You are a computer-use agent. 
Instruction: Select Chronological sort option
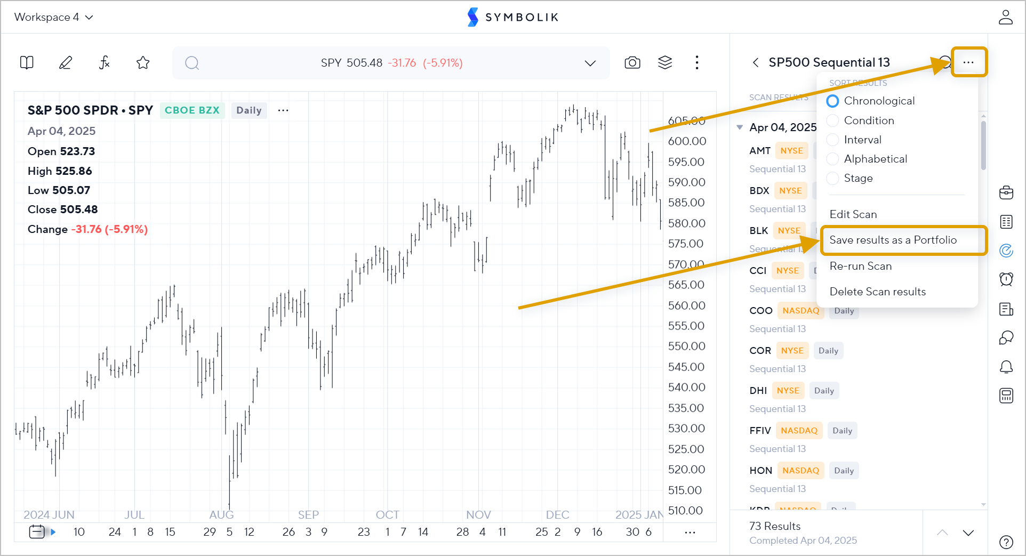[871, 101]
